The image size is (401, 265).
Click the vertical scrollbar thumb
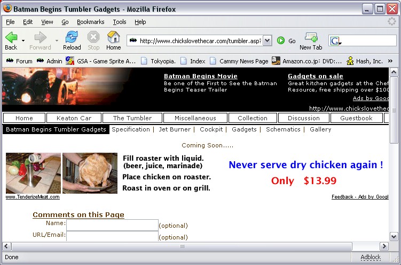click(394, 111)
